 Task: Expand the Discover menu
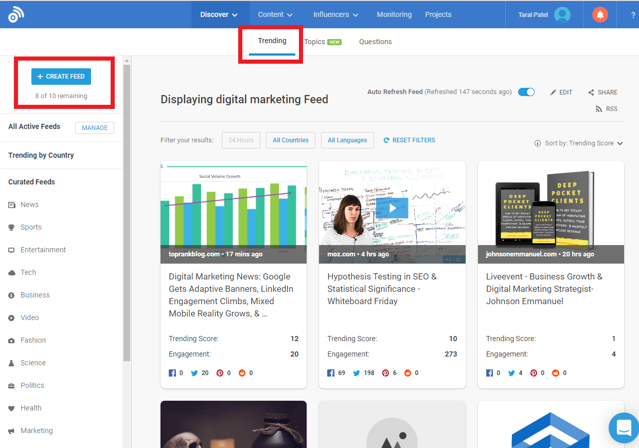[x=220, y=14]
